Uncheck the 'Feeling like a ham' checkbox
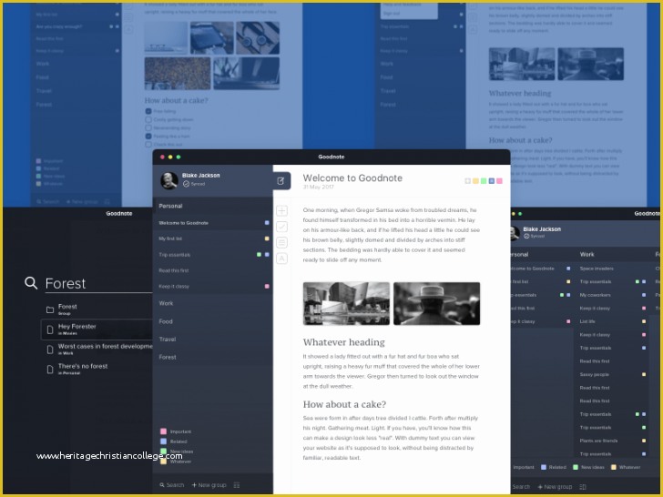The height and width of the screenshot is (497, 663). tap(148, 137)
